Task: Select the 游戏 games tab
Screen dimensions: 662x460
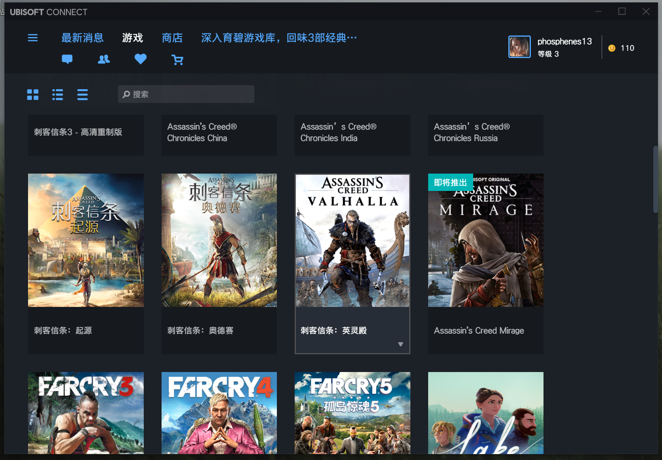Action: (132, 38)
